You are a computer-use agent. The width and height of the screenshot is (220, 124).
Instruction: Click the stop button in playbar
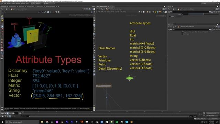coord(8,113)
